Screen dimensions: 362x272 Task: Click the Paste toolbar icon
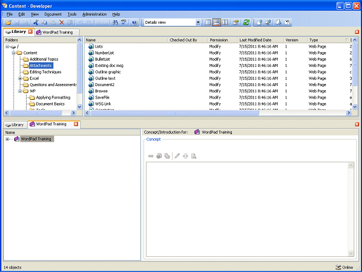[x=53, y=23]
